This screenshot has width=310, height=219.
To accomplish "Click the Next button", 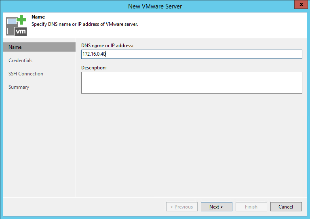I will pos(217,206).
